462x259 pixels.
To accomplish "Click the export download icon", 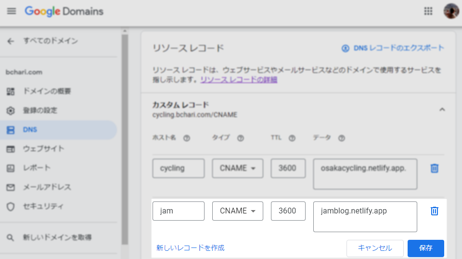I will (346, 48).
